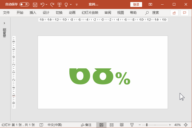Switch to Normal view icon

101,125
